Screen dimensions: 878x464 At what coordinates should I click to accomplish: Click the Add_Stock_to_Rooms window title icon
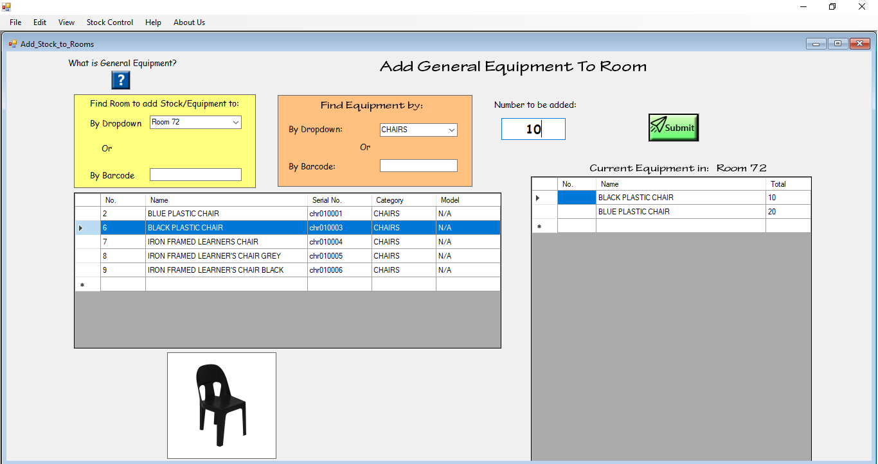13,44
